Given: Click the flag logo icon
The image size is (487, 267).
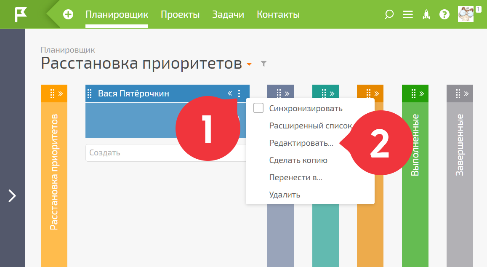Looking at the screenshot, I should tap(21, 15).
